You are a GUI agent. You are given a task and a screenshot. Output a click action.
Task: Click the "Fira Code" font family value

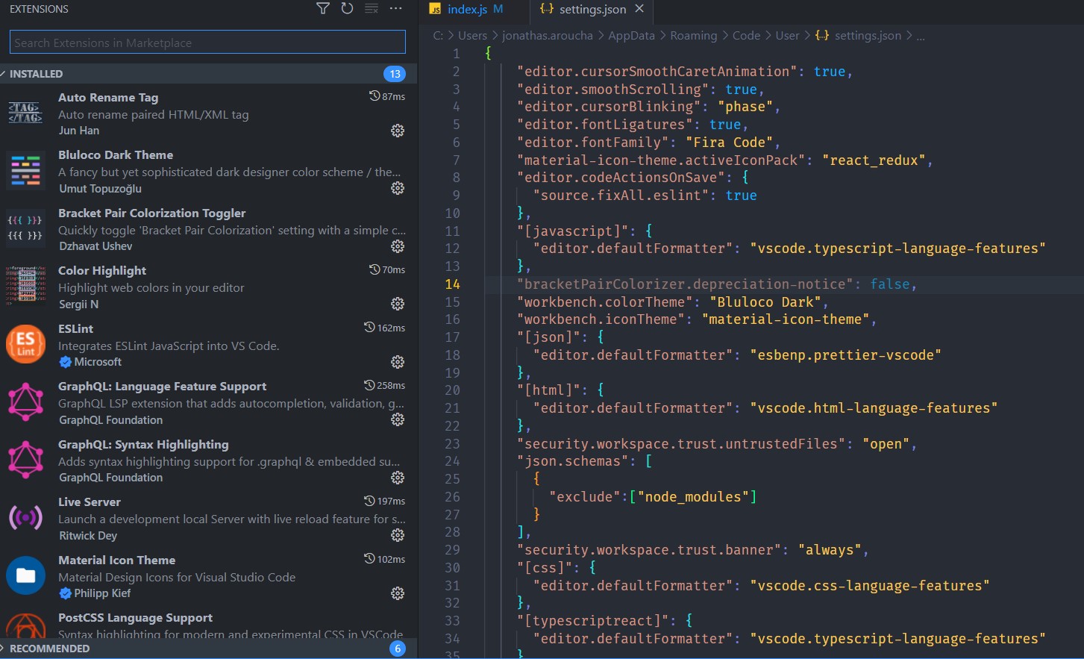click(x=729, y=143)
